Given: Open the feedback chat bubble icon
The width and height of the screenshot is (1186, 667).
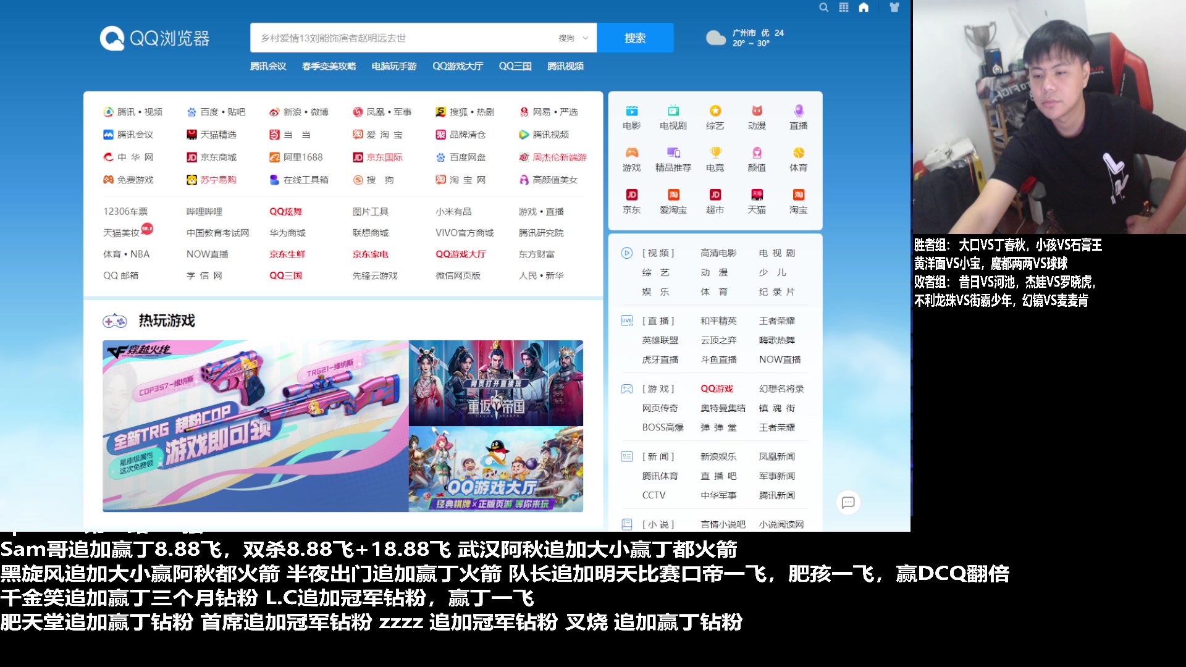Looking at the screenshot, I should [x=848, y=503].
